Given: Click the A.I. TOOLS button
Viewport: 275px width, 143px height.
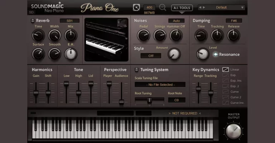Looking at the screenshot, I should click(x=182, y=7).
